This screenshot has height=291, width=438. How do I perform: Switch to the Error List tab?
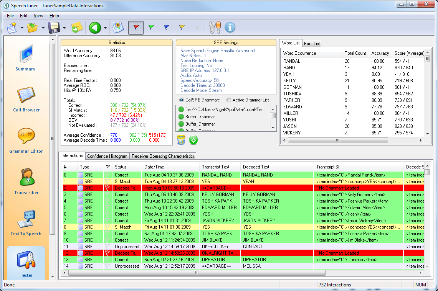312,44
